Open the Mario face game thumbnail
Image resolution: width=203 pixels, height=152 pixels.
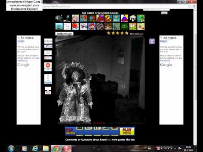click(92, 26)
